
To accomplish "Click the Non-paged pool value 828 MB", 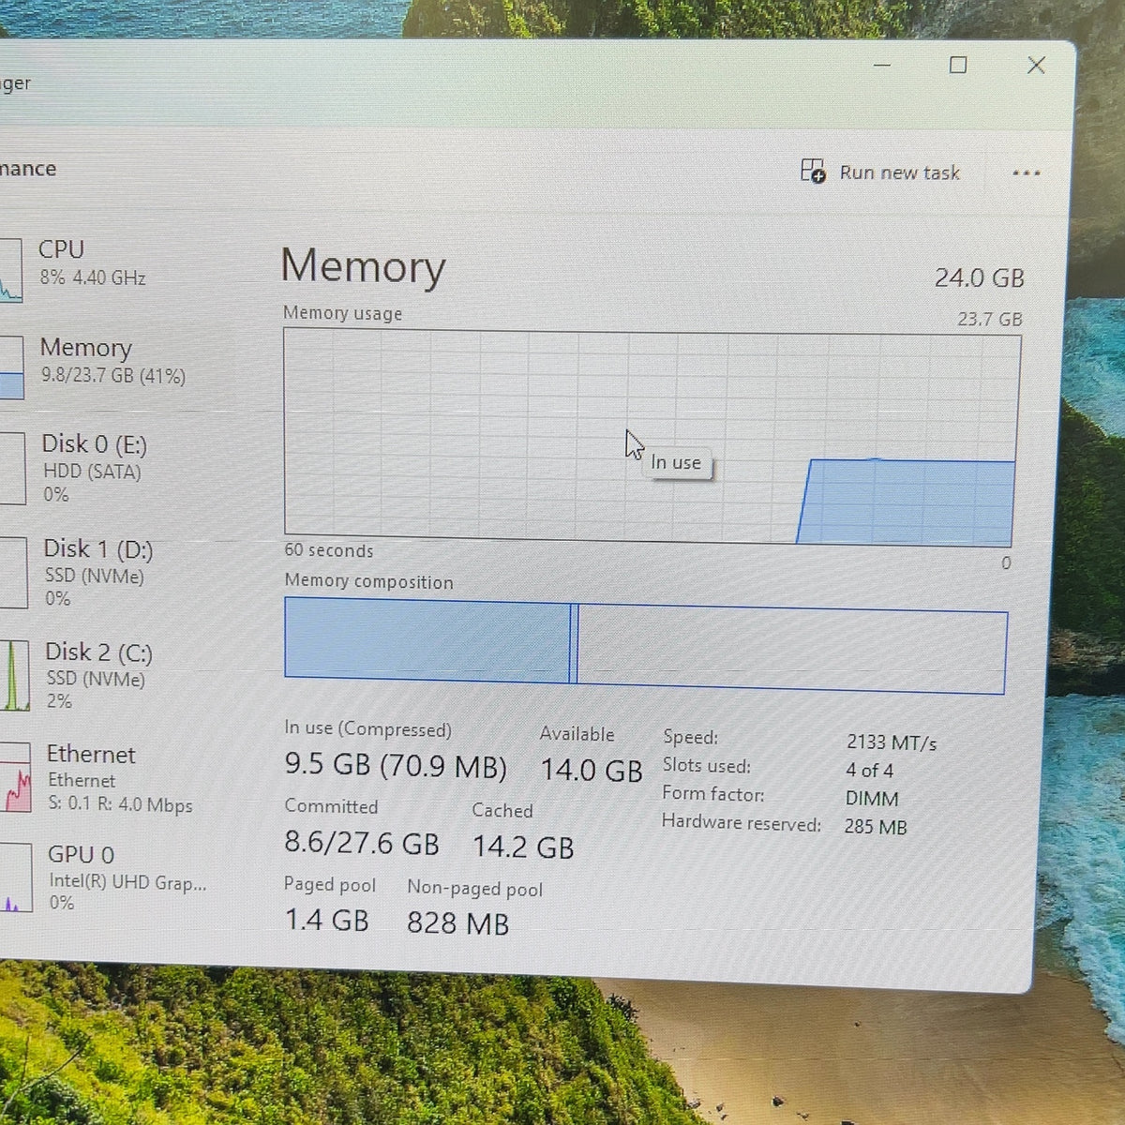I will (457, 923).
